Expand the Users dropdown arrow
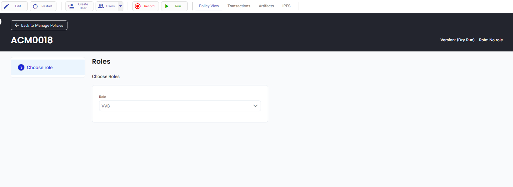513x187 pixels. pyautogui.click(x=121, y=6)
